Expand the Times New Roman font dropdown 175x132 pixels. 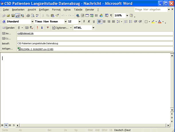(x=66, y=22)
